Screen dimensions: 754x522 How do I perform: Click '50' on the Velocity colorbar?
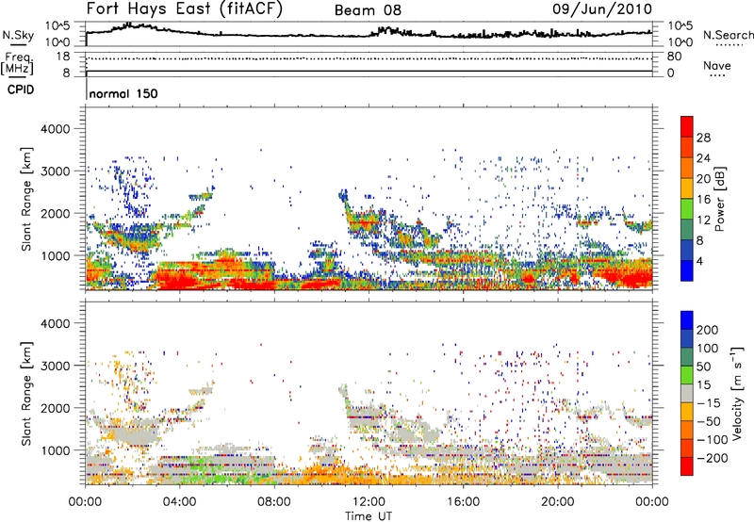[703, 367]
